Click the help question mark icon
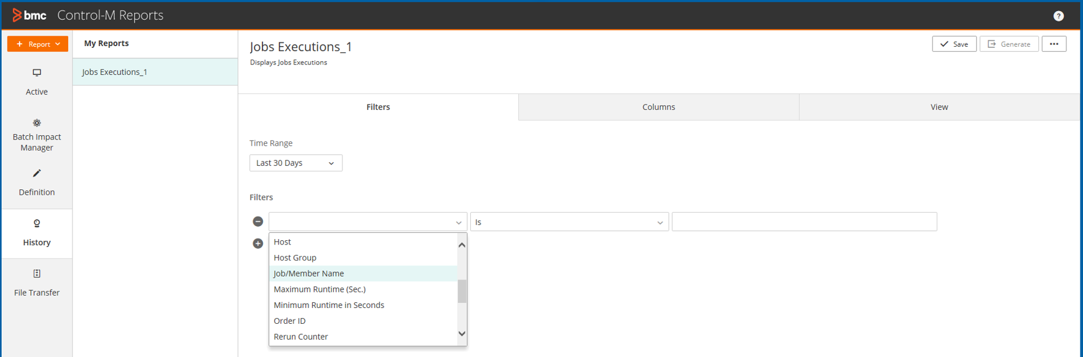Screen dimensions: 1083x357 pos(1058,16)
